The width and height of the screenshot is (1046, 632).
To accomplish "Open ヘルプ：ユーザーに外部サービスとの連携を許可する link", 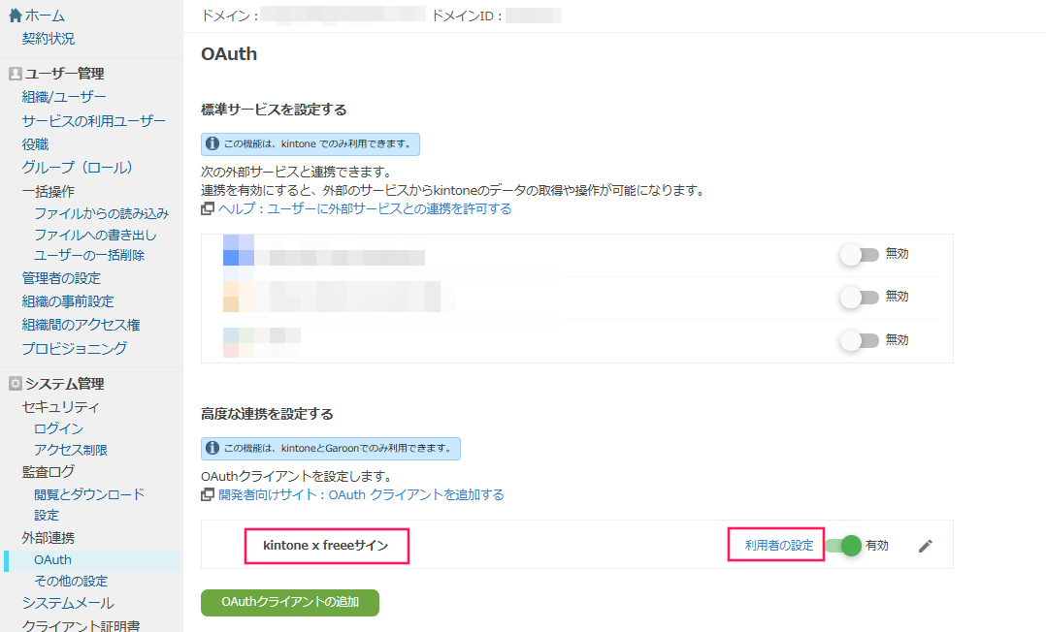I will (x=365, y=208).
